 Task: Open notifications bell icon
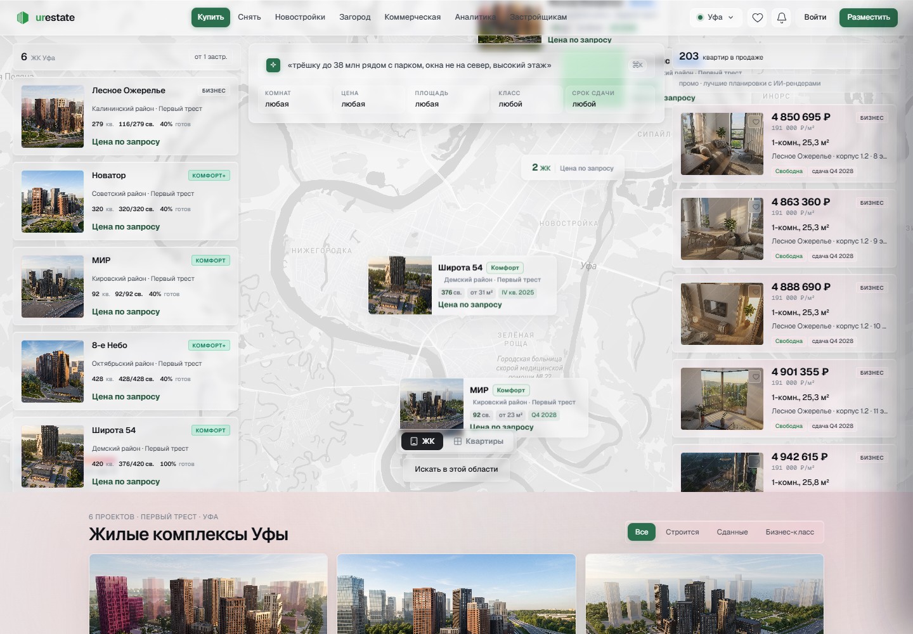(782, 18)
